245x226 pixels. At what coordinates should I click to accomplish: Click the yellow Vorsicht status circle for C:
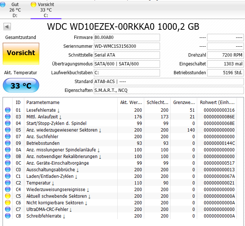pyautogui.click(x=33, y=4)
